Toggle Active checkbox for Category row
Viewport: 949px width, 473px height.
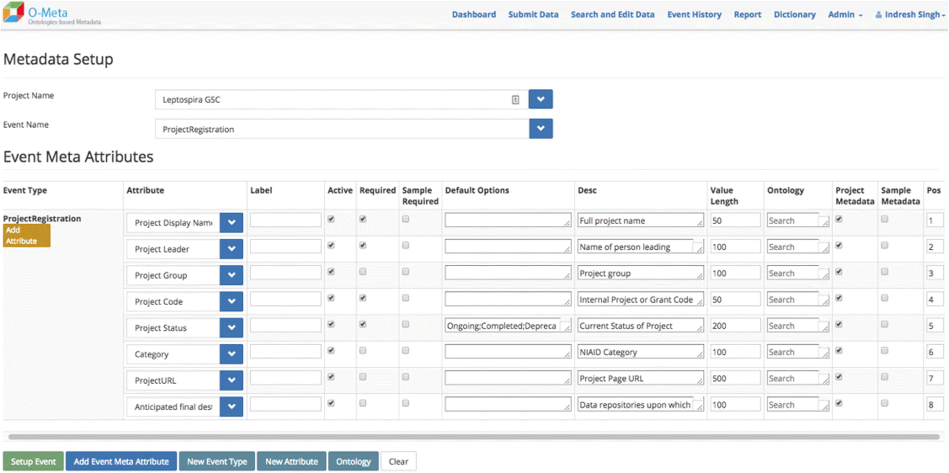pos(331,351)
